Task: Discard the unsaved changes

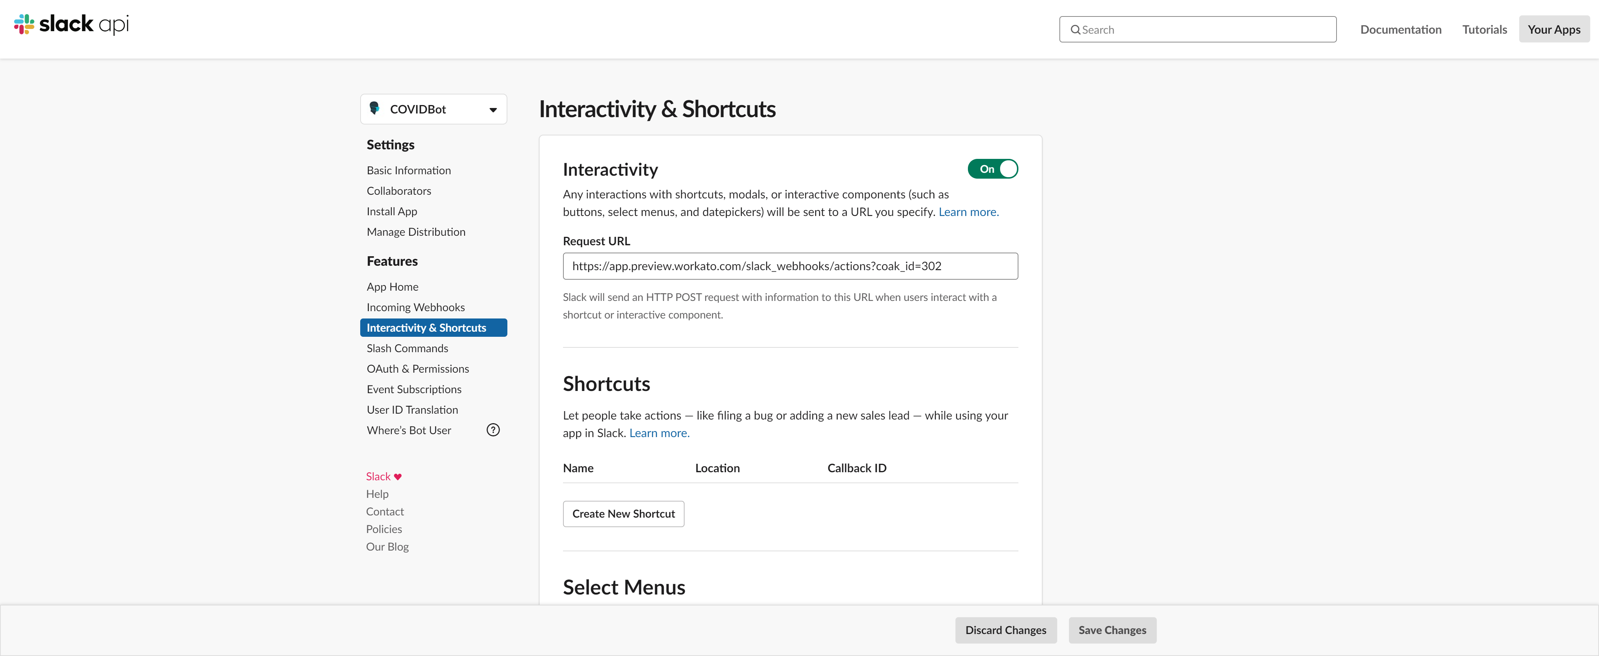Action: pyautogui.click(x=1006, y=630)
